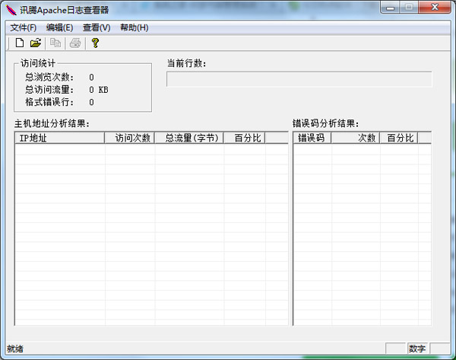Click the New file toolbar icon
456x360 pixels.
(20, 43)
